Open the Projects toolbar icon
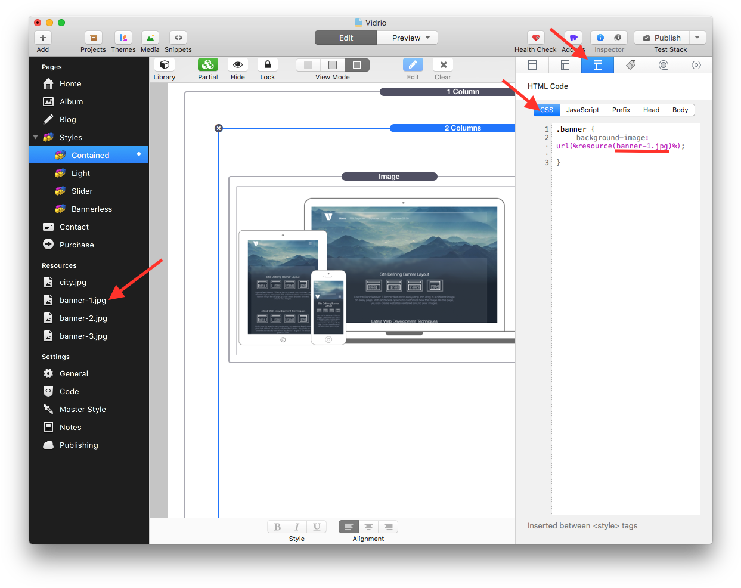 pos(93,38)
